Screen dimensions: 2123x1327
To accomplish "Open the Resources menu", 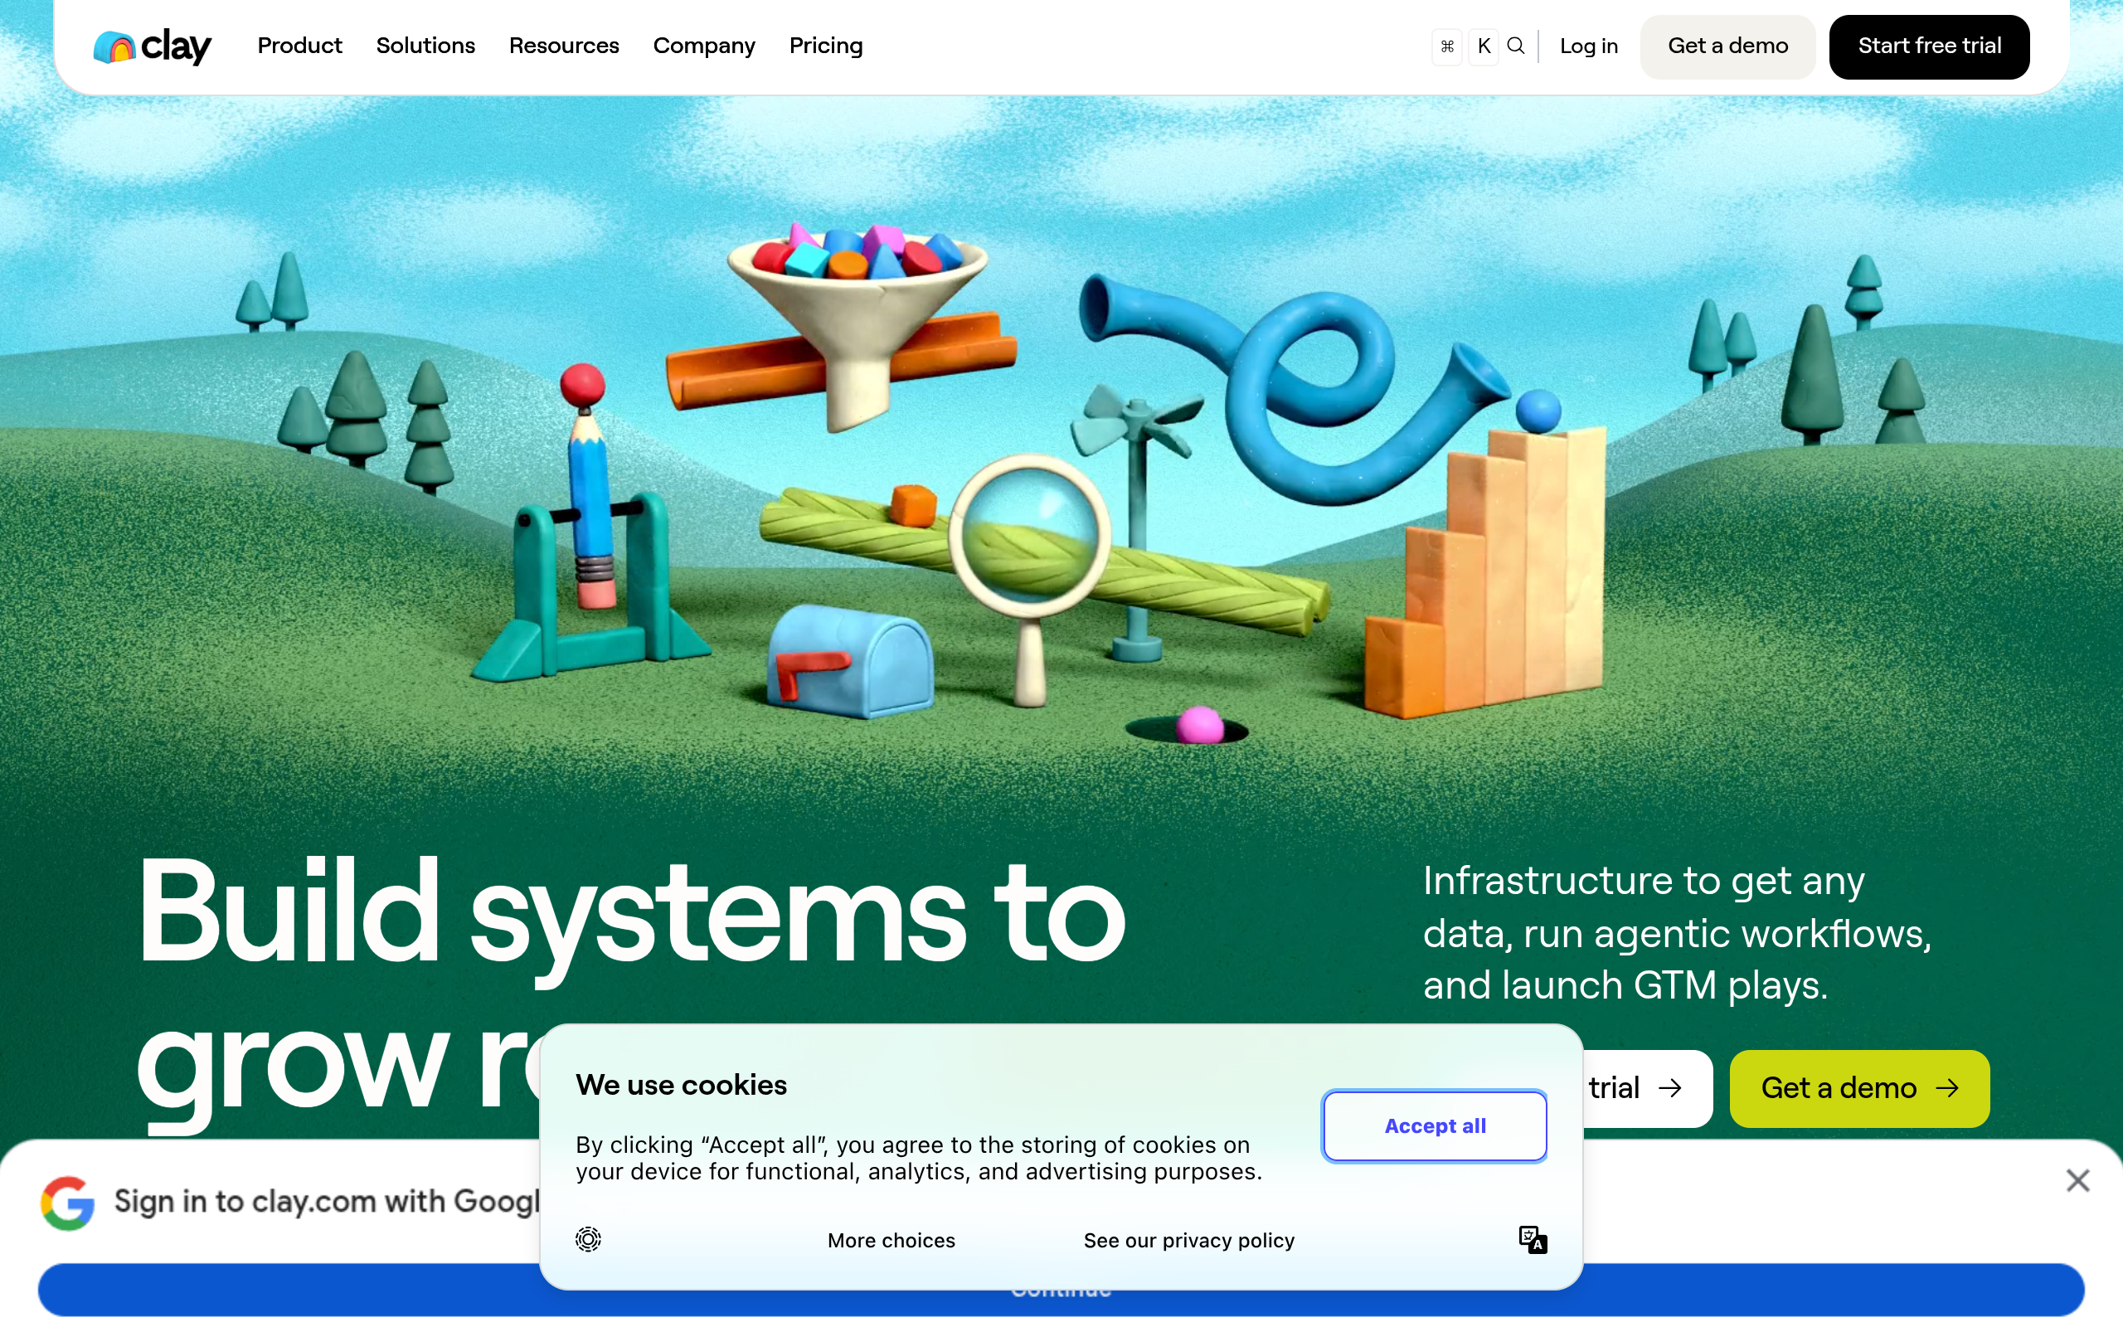I will point(564,46).
